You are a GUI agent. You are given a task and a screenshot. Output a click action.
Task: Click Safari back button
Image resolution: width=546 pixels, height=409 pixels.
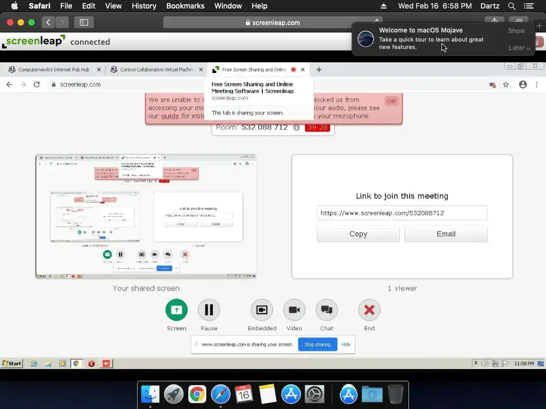pos(49,22)
